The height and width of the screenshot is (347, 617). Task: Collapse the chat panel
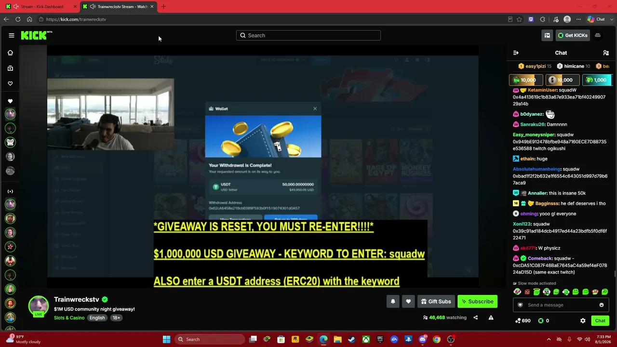516,53
